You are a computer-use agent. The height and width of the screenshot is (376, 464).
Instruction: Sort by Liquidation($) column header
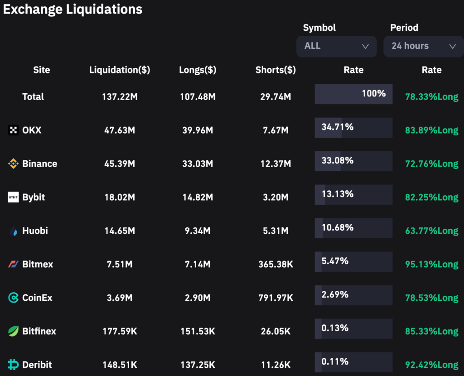[120, 70]
